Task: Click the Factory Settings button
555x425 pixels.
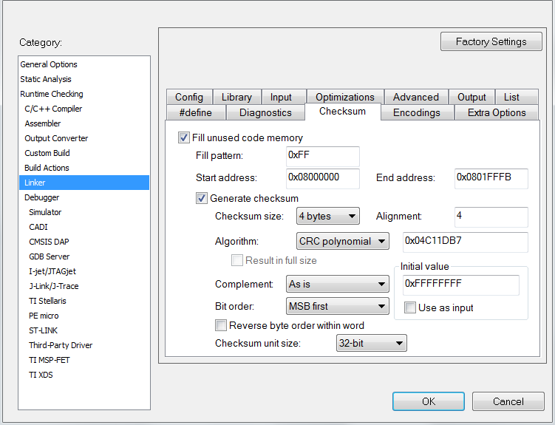Action: coord(491,41)
